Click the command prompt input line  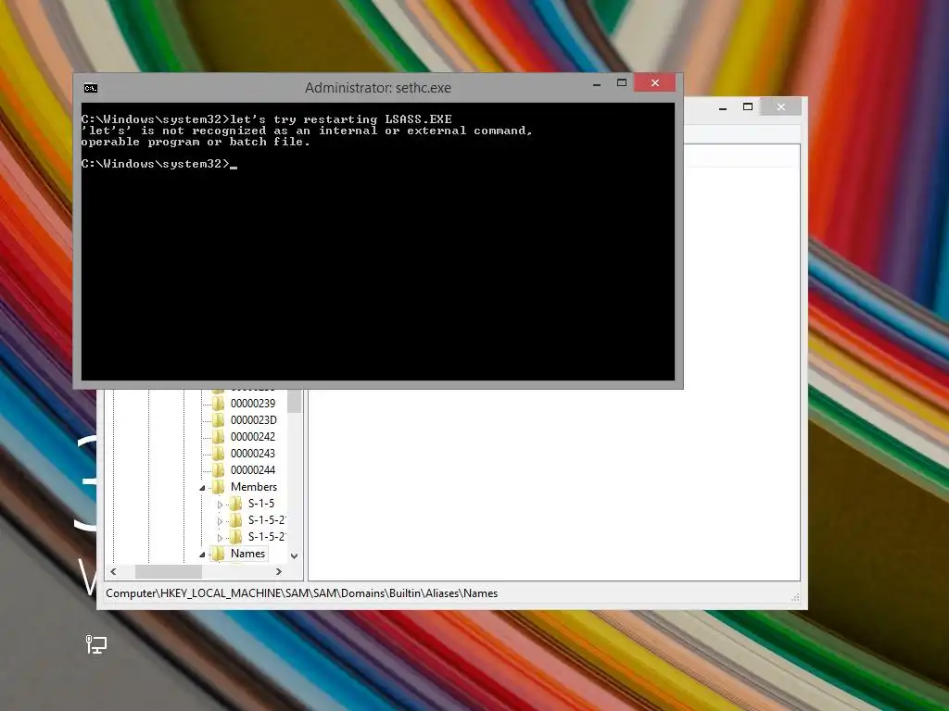159,164
